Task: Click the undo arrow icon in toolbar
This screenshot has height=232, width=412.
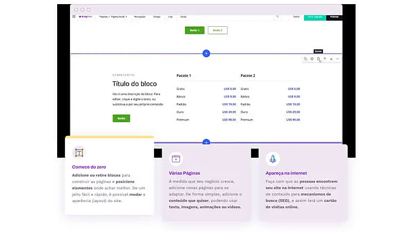Action: 278,16
